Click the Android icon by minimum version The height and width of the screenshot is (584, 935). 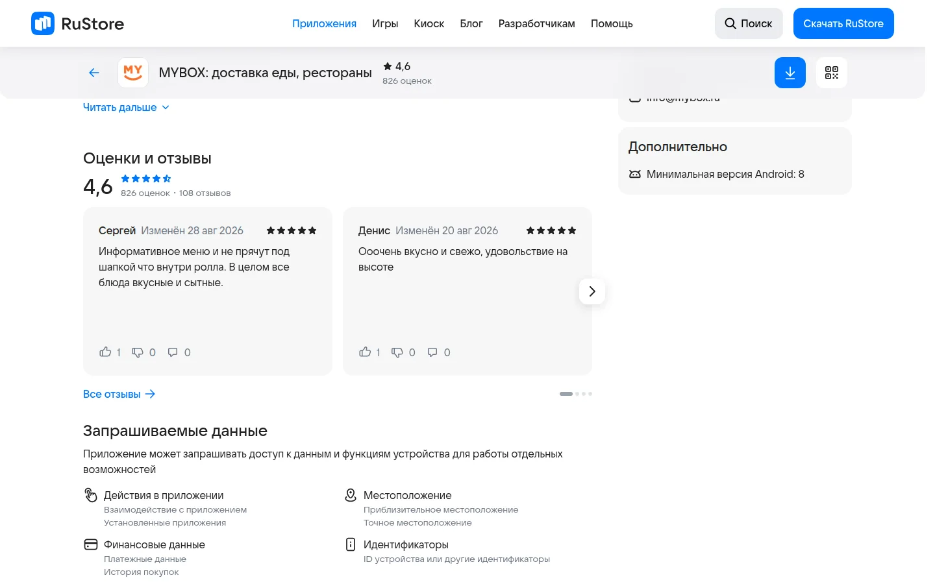click(x=635, y=174)
